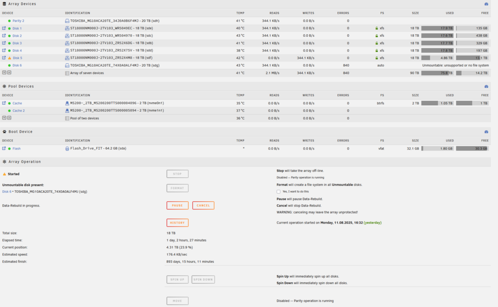Click the flash drive icon for Flash_Drive_FIT
The width and height of the screenshot is (498, 307).
pyautogui.click(x=67, y=149)
